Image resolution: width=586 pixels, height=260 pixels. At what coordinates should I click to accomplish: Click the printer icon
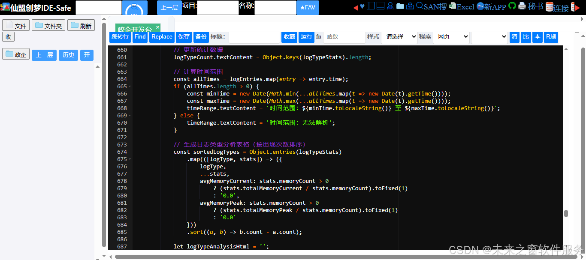pos(522,6)
